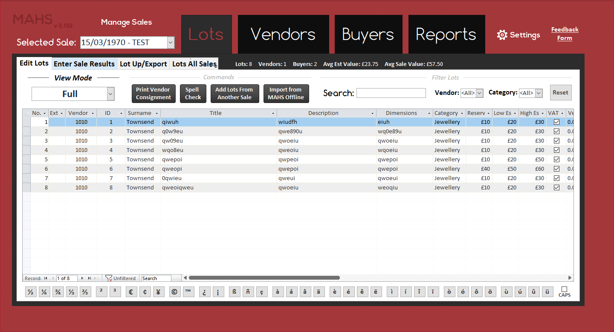Insert the ß character

pyautogui.click(x=234, y=292)
